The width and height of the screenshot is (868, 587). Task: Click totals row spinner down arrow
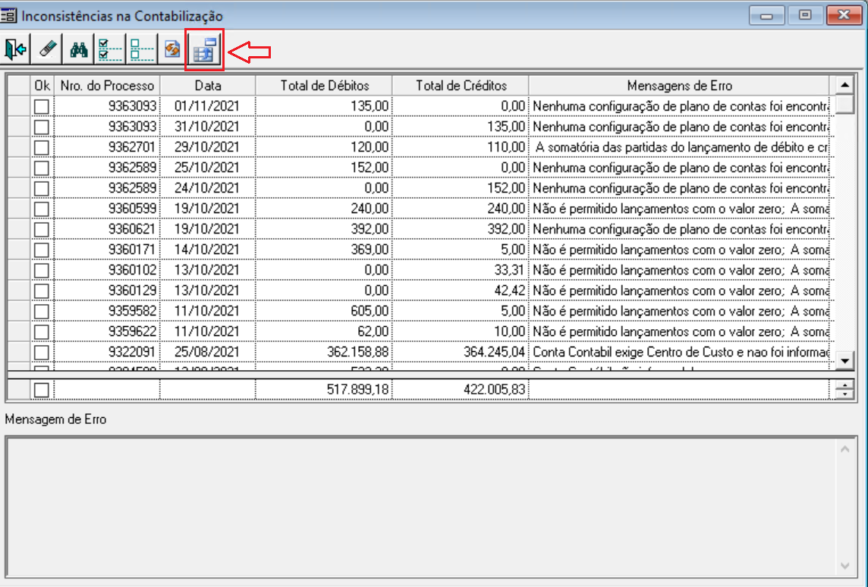844,394
